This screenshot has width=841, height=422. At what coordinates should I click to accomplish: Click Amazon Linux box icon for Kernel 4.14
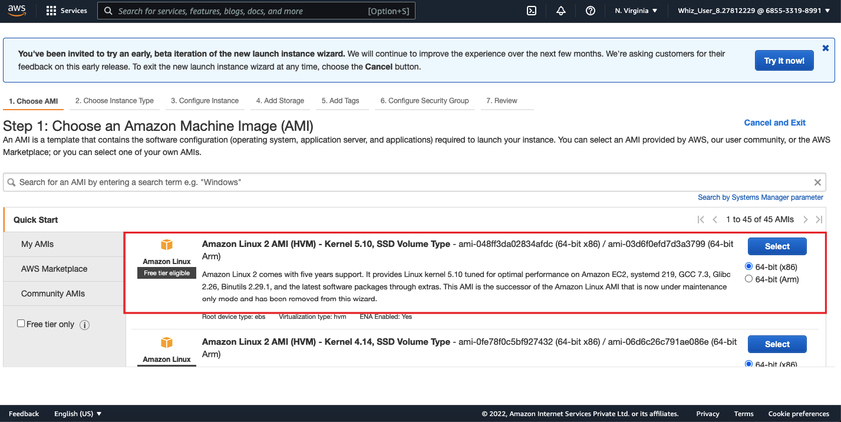click(167, 343)
